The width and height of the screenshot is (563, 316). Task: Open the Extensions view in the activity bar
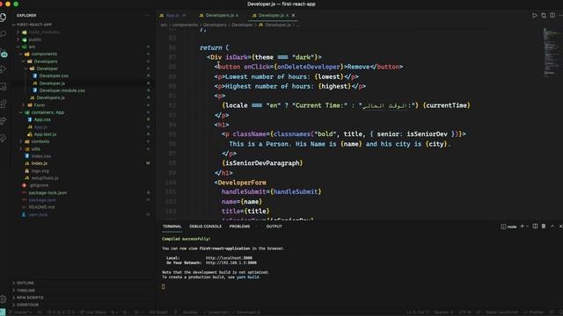pos(4,104)
